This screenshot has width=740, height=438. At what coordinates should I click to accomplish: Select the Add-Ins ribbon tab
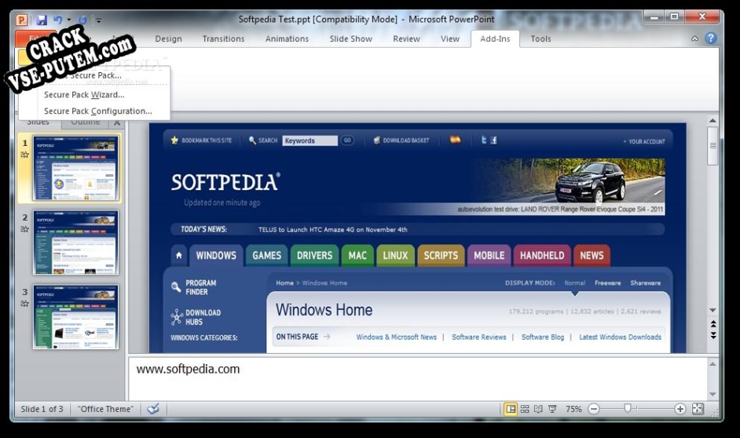click(495, 38)
